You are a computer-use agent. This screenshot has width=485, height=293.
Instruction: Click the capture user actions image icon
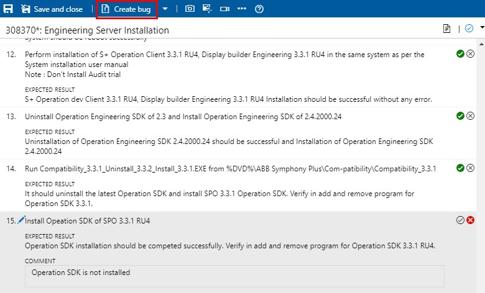pyautogui.click(x=207, y=9)
